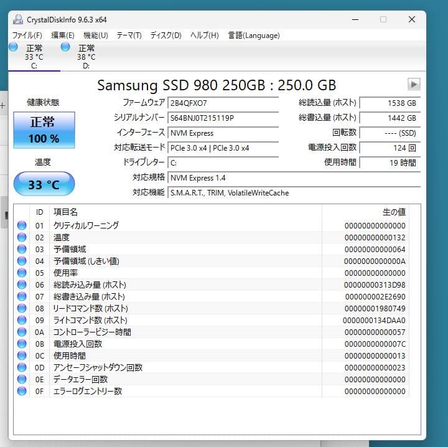448x447 pixels.
Task: Click the total host reads value 1538 GB
Action: click(390, 103)
